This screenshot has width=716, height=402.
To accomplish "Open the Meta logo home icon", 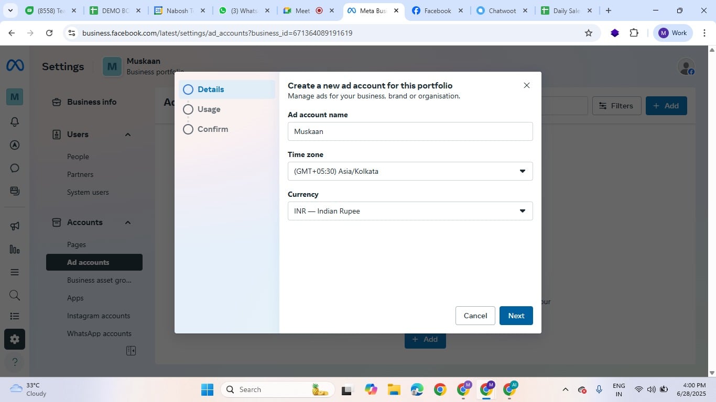I will click(x=14, y=64).
